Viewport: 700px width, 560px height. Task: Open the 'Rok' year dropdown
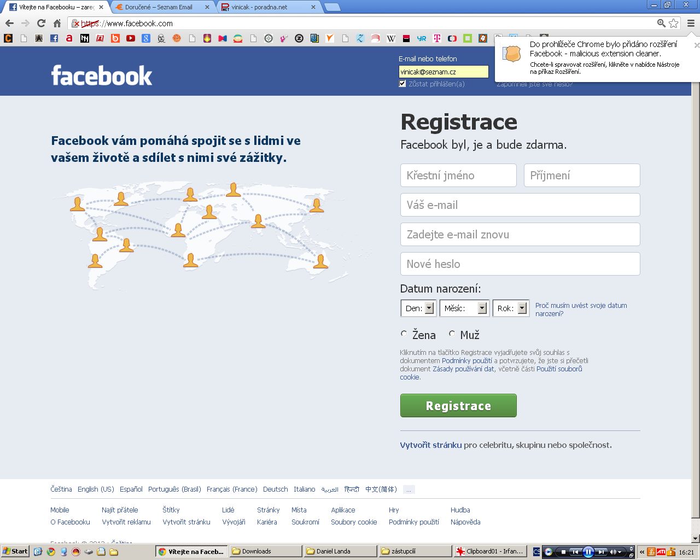(511, 308)
